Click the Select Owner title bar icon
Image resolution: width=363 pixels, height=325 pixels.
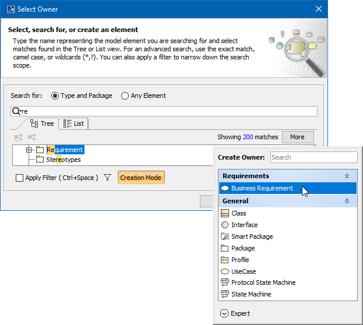coord(10,9)
